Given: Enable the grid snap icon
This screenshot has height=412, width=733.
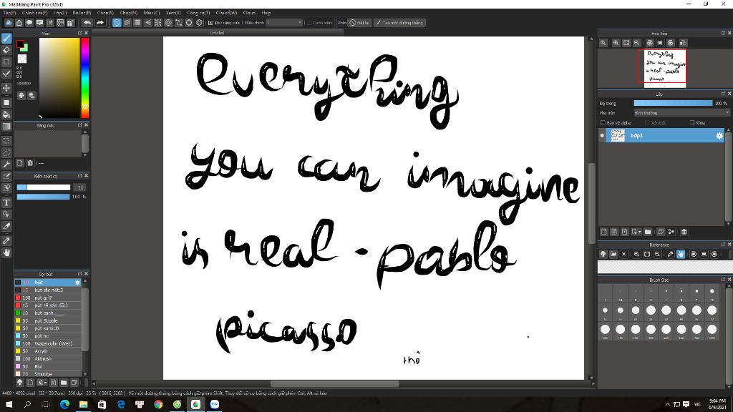Looking at the screenshot, I should (x=137, y=22).
